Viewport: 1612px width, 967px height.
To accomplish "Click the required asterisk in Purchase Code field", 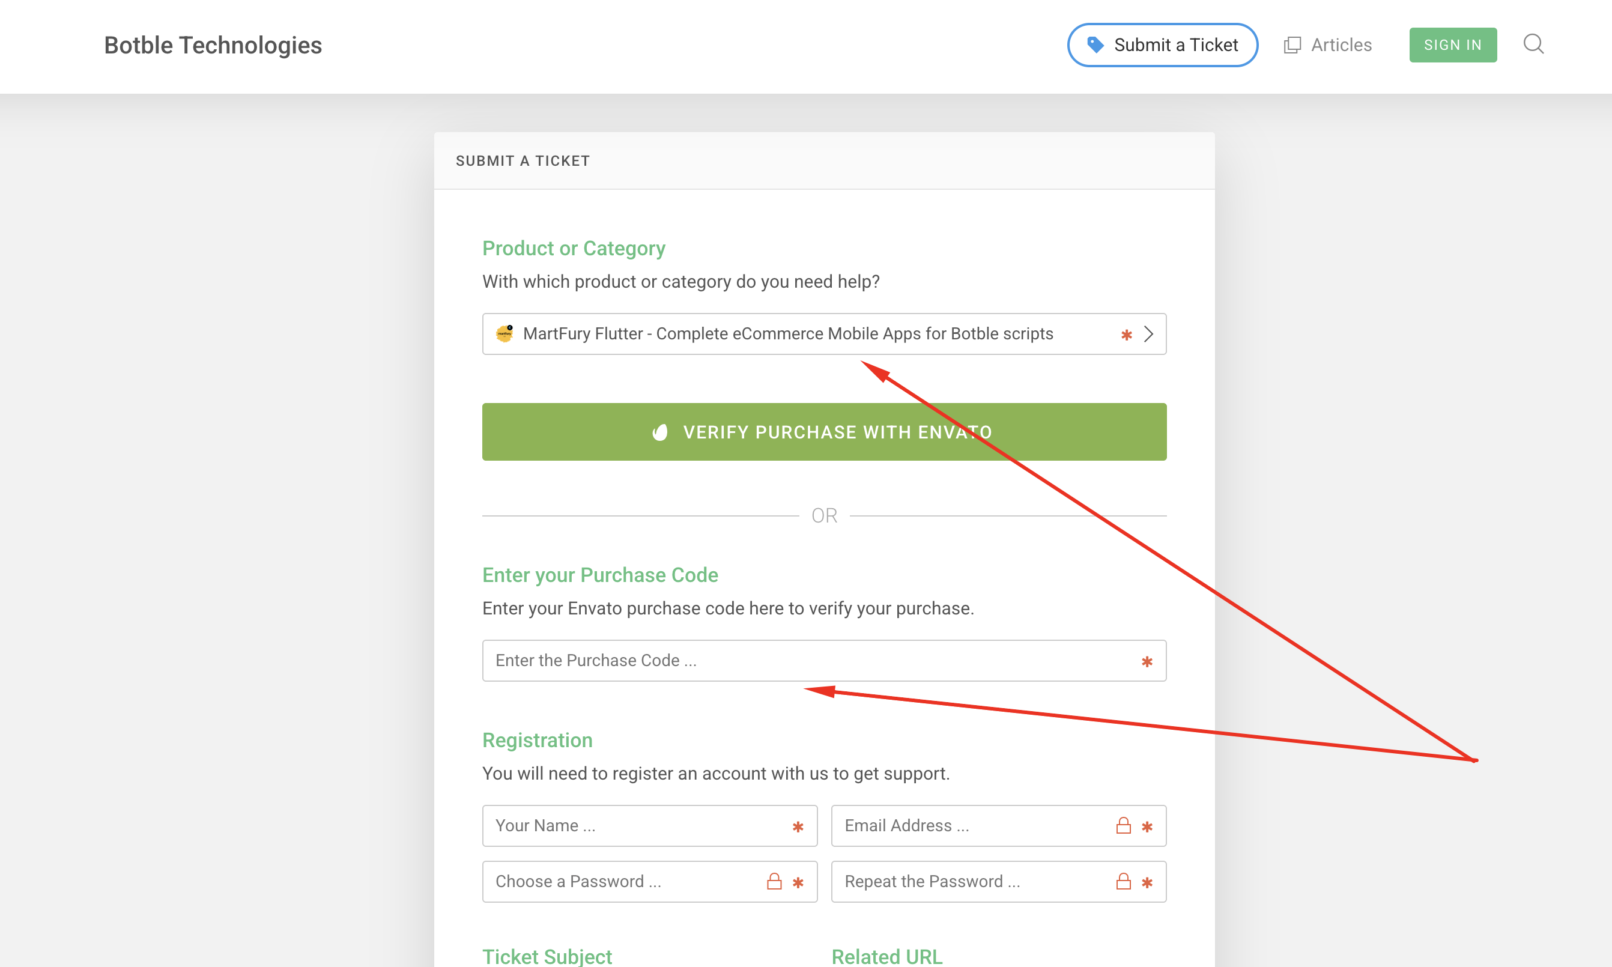I will point(1147,661).
